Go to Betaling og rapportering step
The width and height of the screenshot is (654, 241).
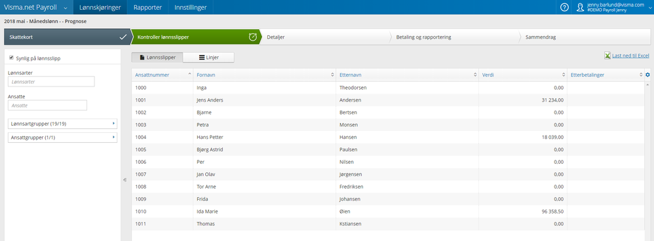coord(455,37)
